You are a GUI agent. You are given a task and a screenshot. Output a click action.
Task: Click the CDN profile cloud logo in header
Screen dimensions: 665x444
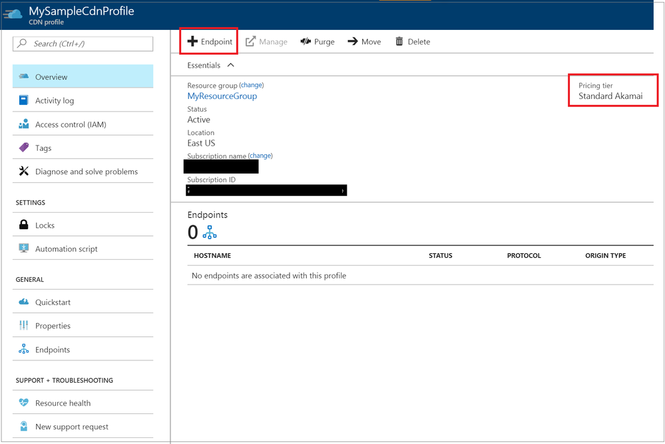pyautogui.click(x=13, y=15)
